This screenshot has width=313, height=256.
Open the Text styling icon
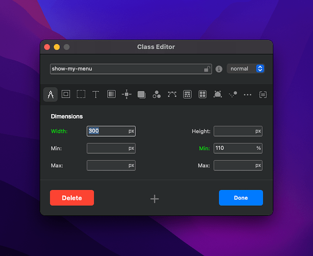pyautogui.click(x=96, y=94)
